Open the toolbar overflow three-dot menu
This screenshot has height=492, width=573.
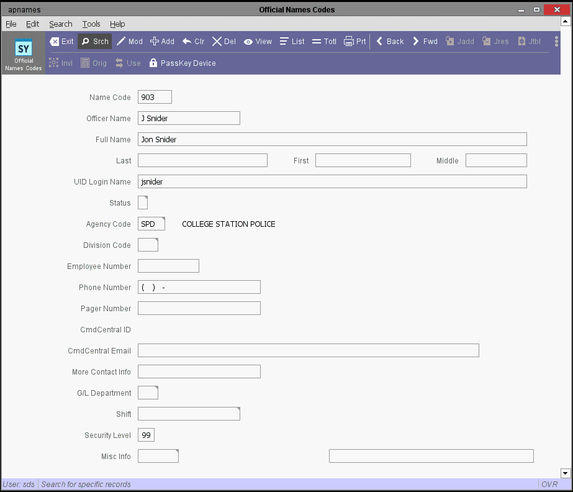tap(556, 42)
